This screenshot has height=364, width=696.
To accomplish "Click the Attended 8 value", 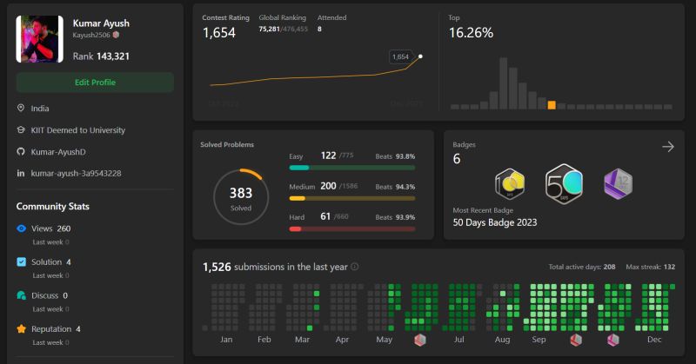I will (319, 29).
